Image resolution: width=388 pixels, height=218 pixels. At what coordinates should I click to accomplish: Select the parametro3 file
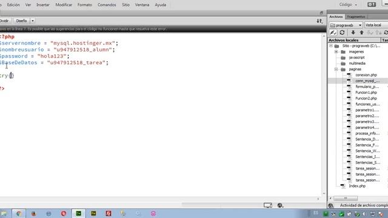point(367,122)
